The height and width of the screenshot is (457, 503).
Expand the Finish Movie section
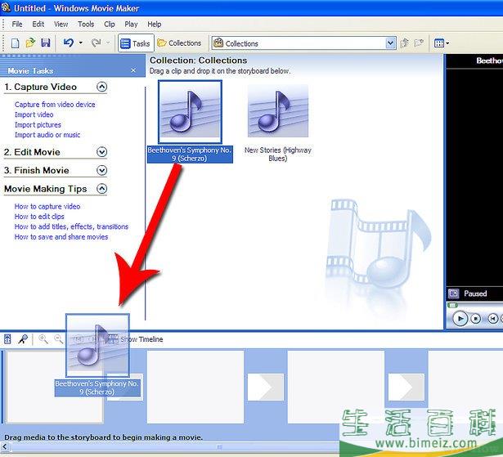(101, 170)
